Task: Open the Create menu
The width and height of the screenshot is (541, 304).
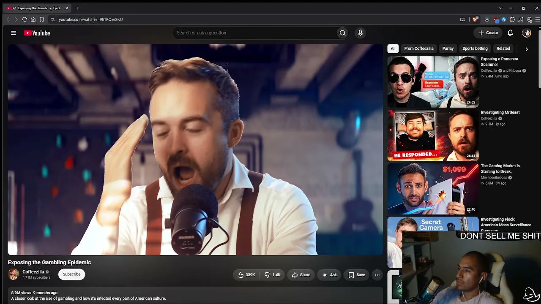Action: (488, 33)
